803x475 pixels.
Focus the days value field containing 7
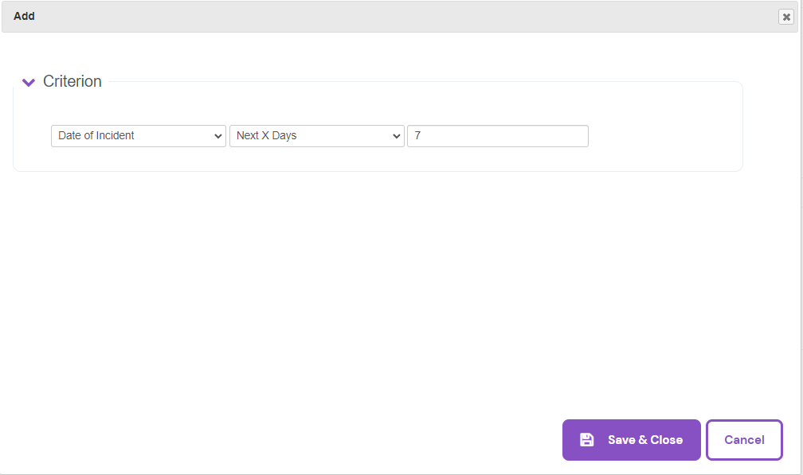[497, 136]
